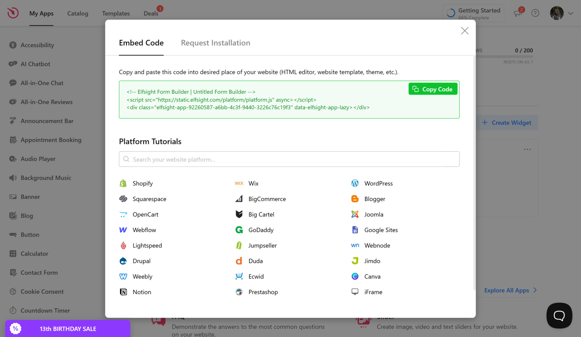The image size is (581, 337).
Task: Click the notifications megaphone icon
Action: pyautogui.click(x=517, y=13)
